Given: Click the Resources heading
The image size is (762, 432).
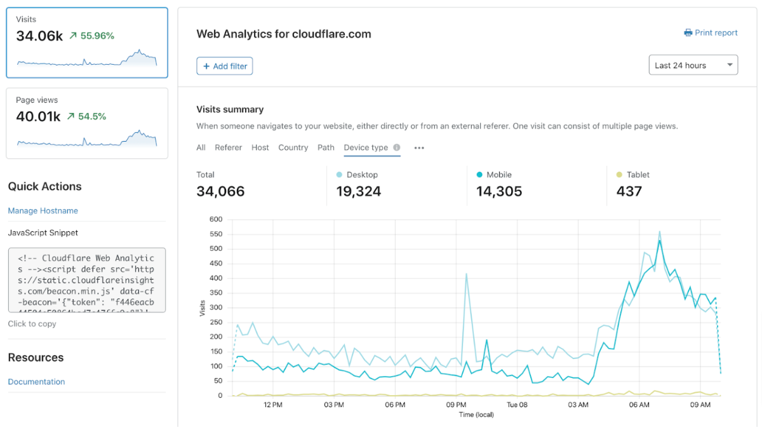Looking at the screenshot, I should click(x=36, y=358).
